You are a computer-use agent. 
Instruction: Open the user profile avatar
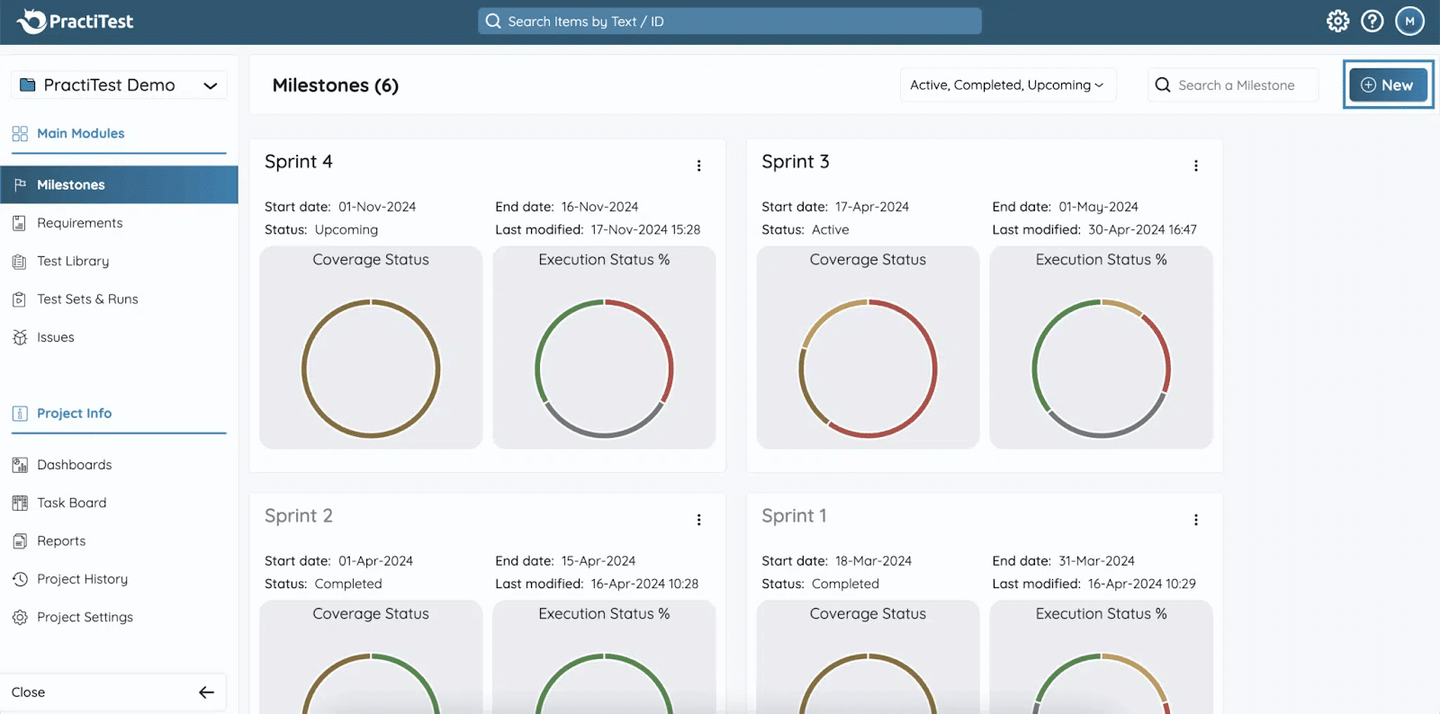1409,21
